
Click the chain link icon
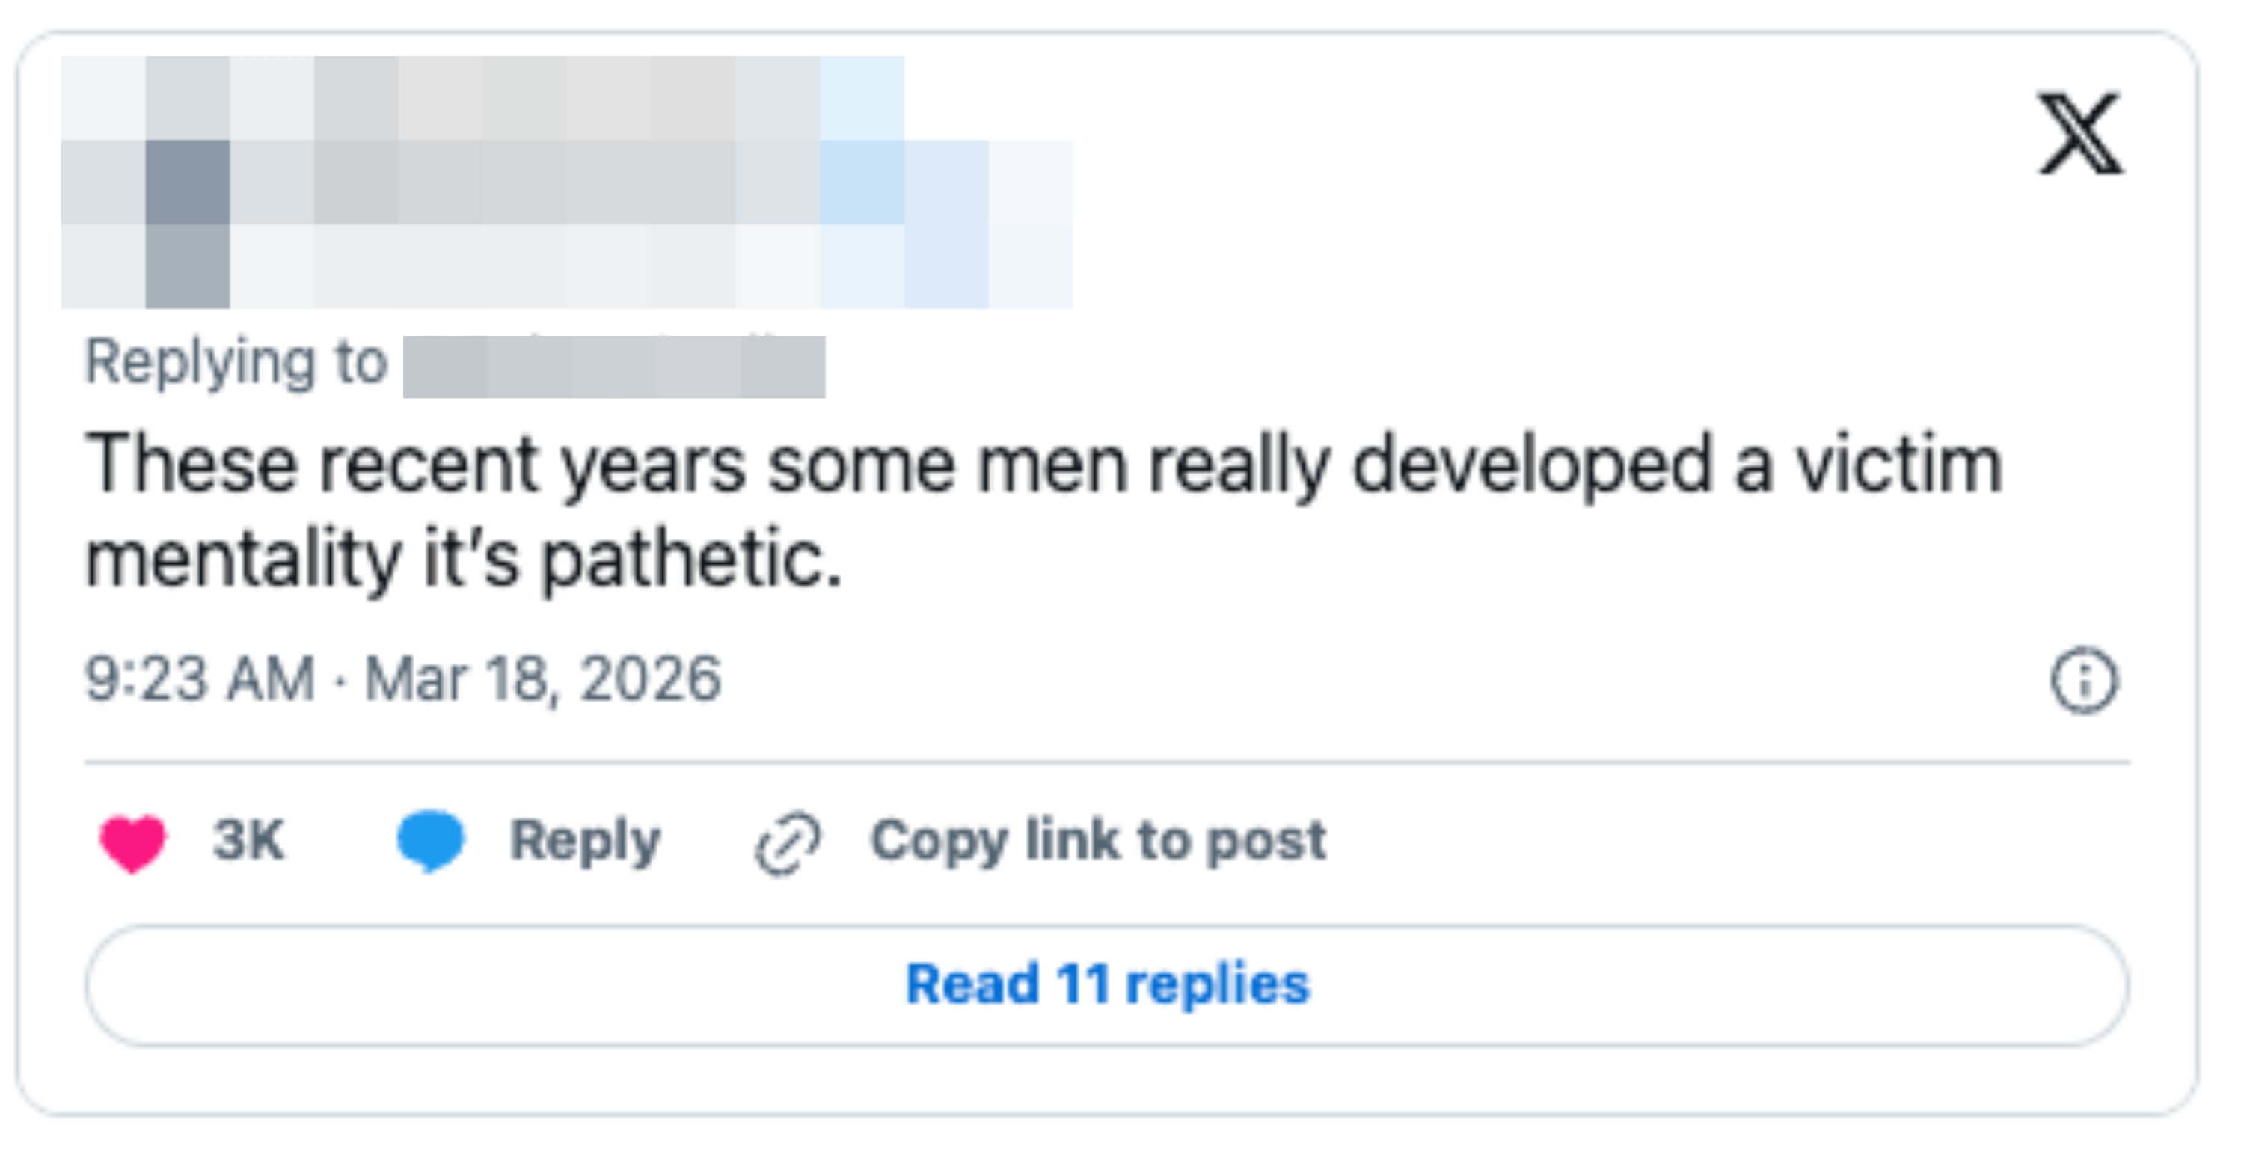click(788, 843)
